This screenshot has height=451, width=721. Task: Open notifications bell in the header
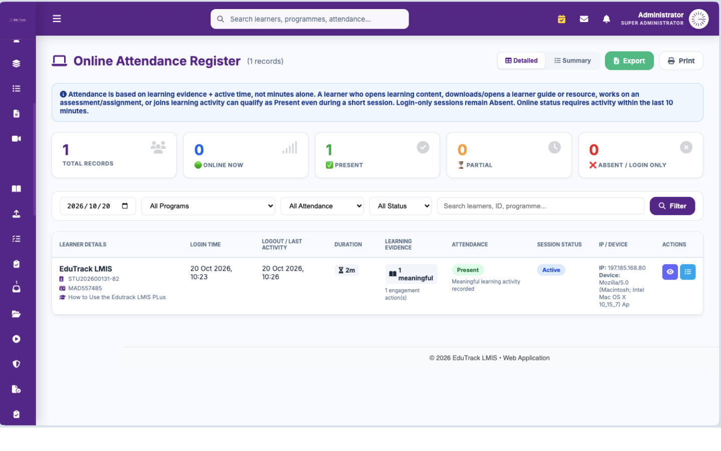coord(606,19)
